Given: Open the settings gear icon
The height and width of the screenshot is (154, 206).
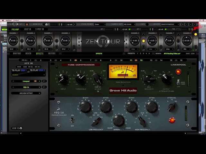Looking at the screenshot, I should 183,24.
